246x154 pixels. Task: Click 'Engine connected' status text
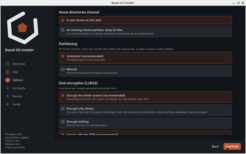[15, 147]
